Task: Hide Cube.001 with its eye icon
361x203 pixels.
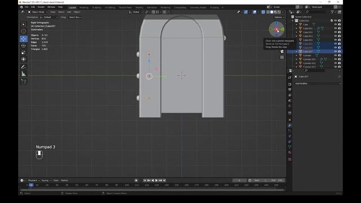Action: pyautogui.click(x=336, y=28)
